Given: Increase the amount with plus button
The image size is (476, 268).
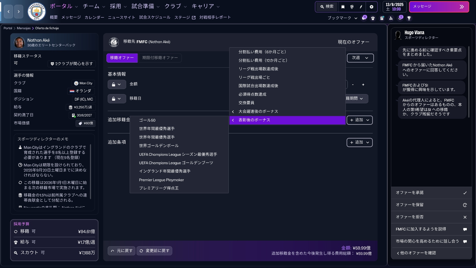Looking at the screenshot, I should (x=363, y=85).
